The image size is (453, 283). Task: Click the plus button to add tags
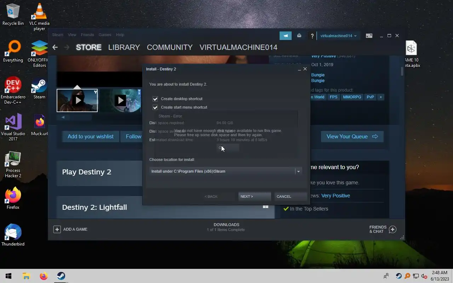pos(381,97)
